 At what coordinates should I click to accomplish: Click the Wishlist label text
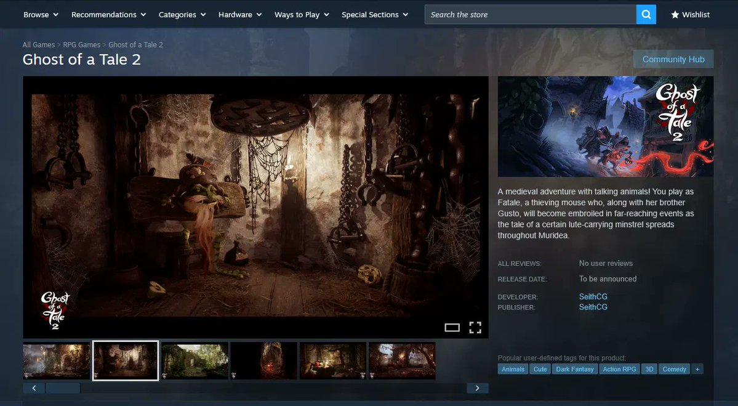click(x=696, y=15)
